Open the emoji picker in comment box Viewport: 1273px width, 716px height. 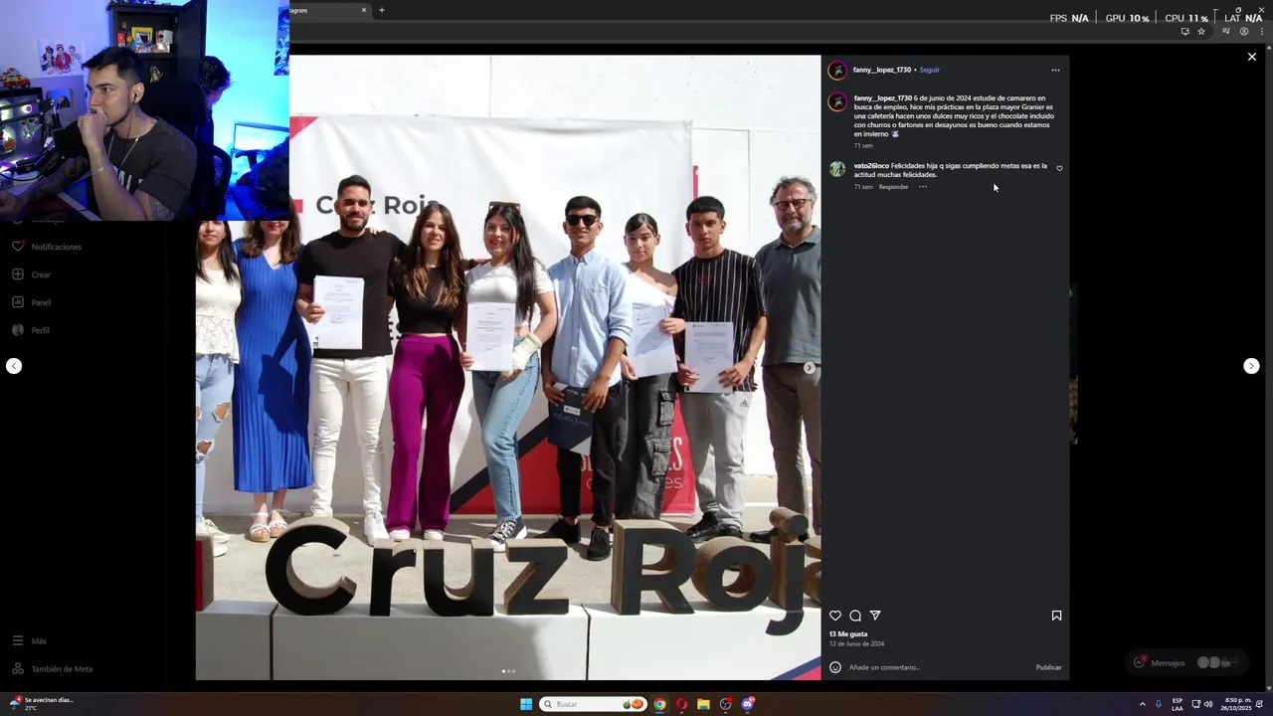tap(835, 667)
